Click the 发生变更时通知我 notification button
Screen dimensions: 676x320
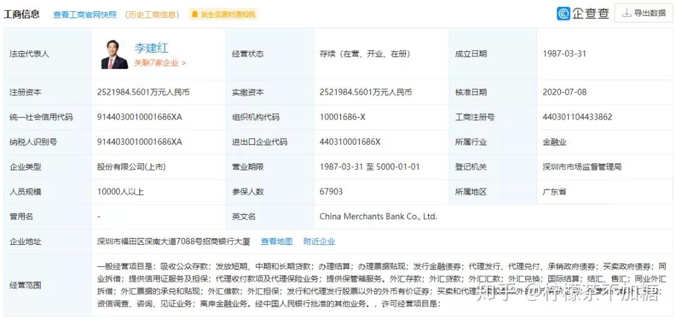pyautogui.click(x=223, y=14)
